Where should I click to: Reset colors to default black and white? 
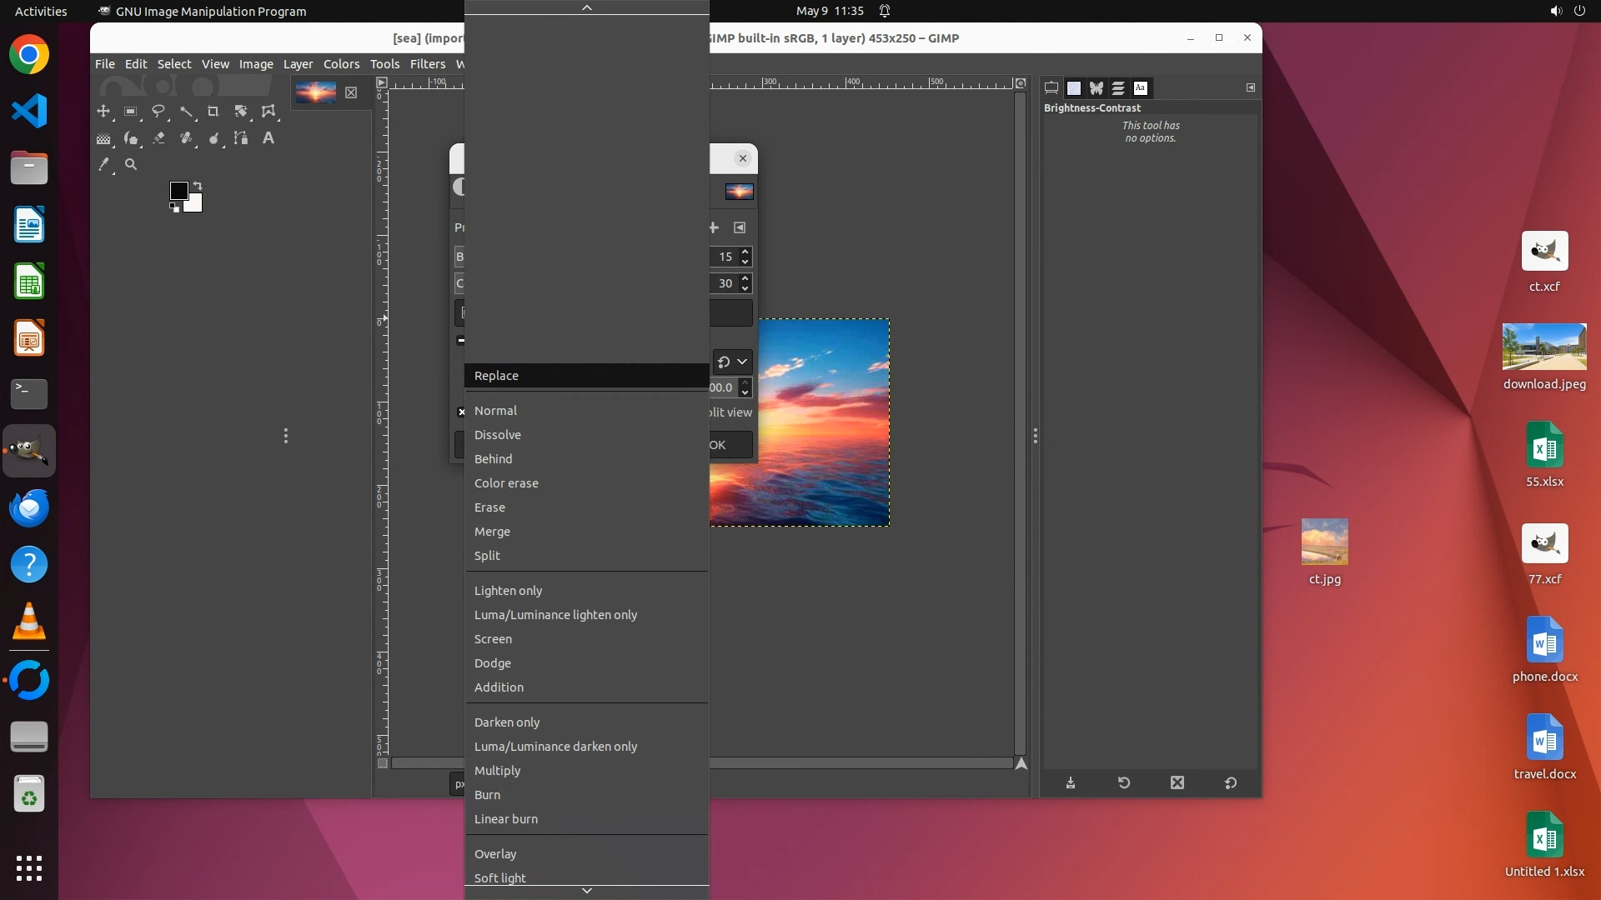174,208
